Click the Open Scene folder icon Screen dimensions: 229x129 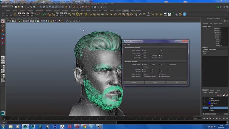(x=19, y=7)
